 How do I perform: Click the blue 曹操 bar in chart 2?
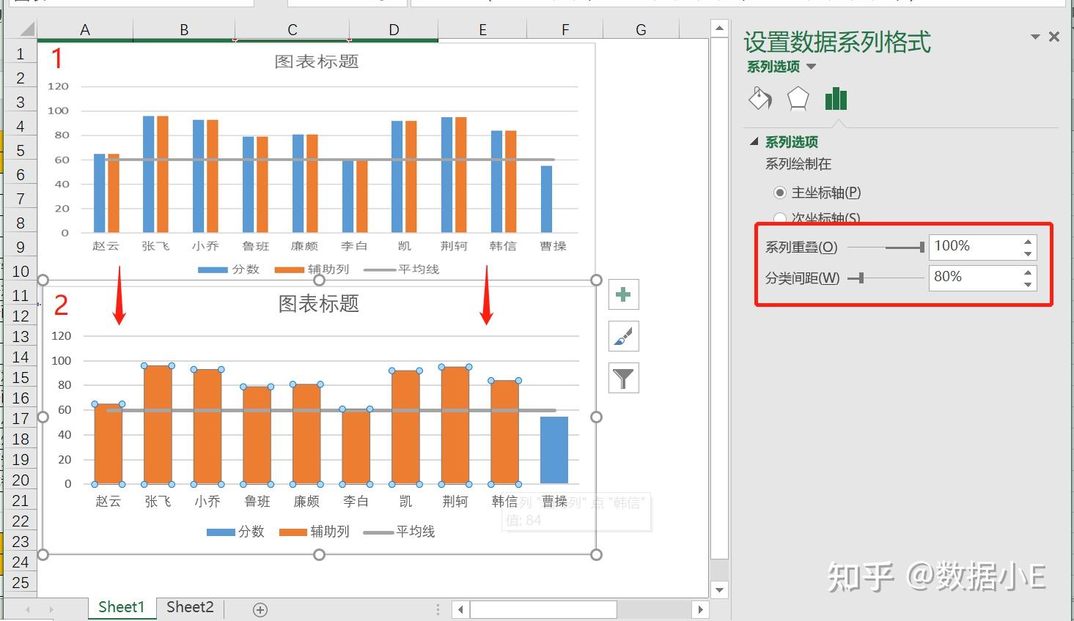click(554, 450)
